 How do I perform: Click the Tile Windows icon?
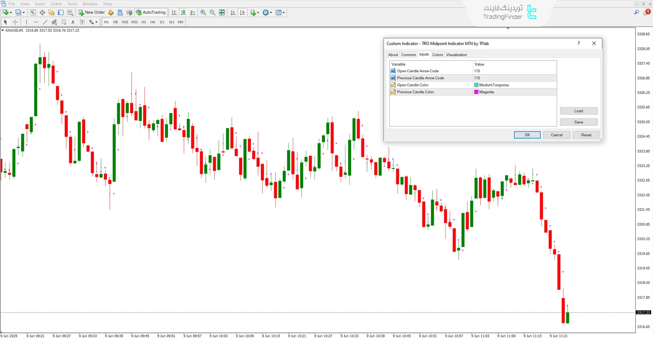coord(222,13)
